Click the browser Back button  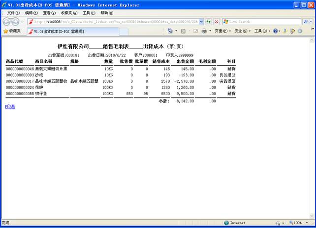pos(7,22)
